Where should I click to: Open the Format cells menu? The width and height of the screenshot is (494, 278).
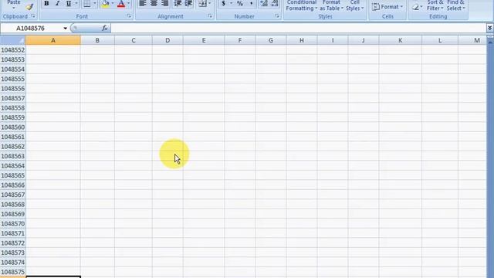click(387, 7)
